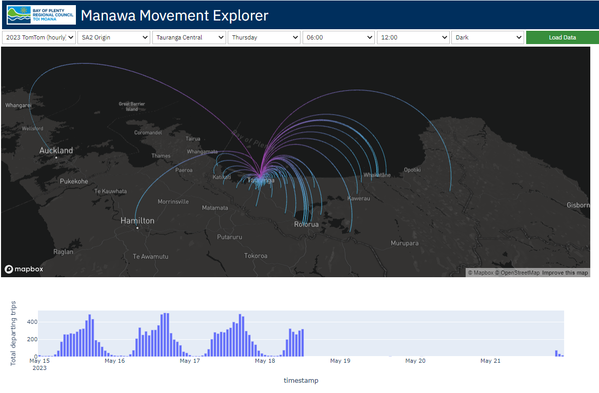599x393 pixels.
Task: Click the May 16 tick on timeline
Action: point(114,361)
